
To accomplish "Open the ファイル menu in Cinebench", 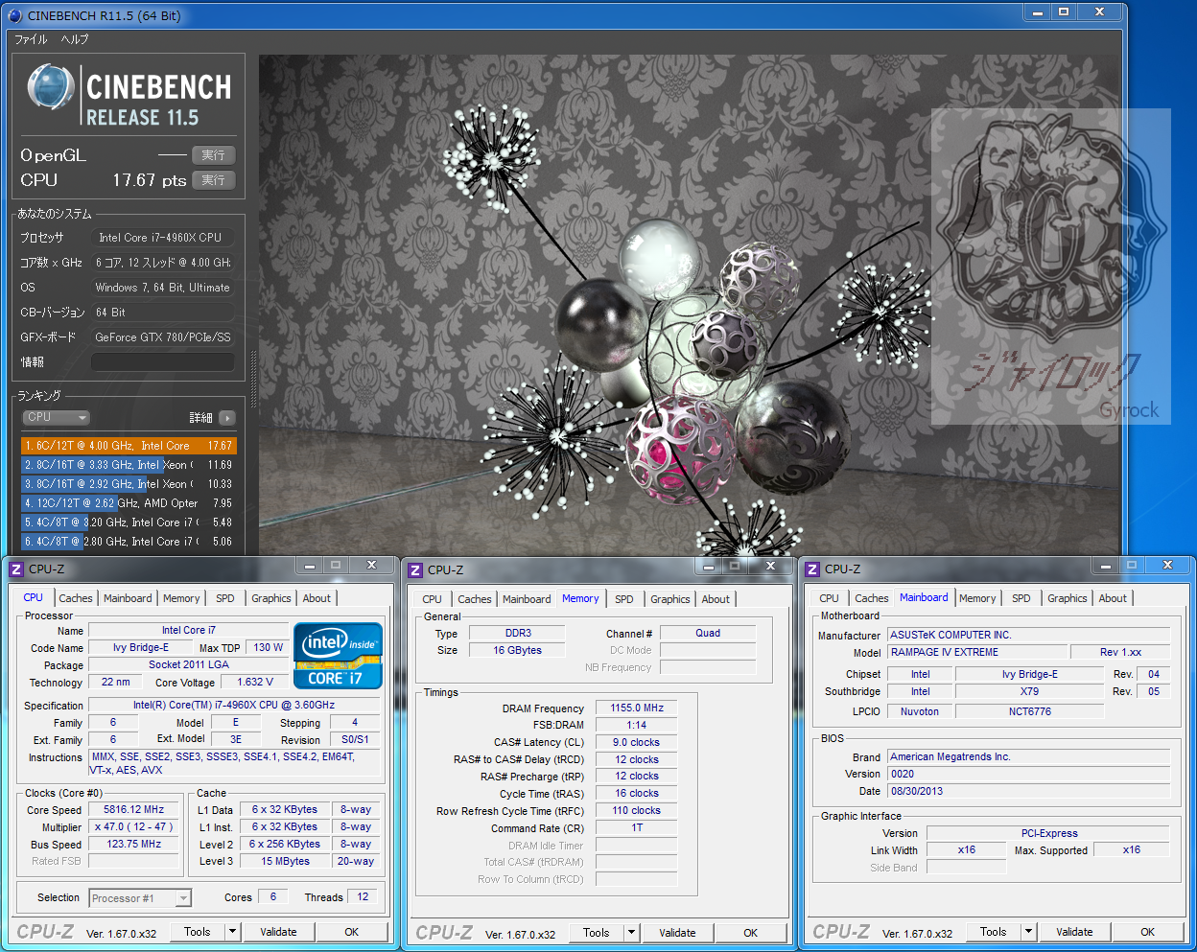I will [31, 39].
